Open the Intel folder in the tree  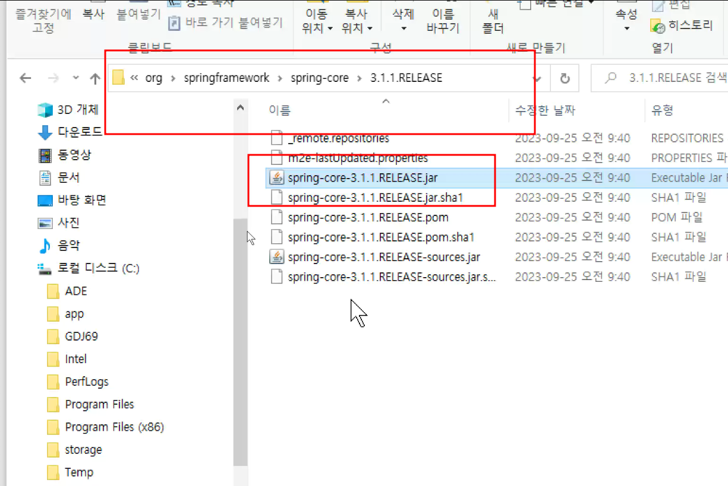click(75, 358)
